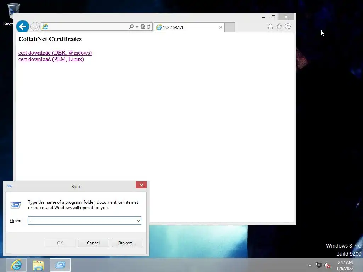Open Favorites with the star icon
The width and height of the screenshot is (363, 272).
pos(279,26)
